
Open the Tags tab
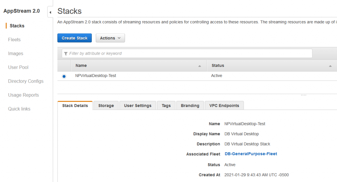point(166,106)
